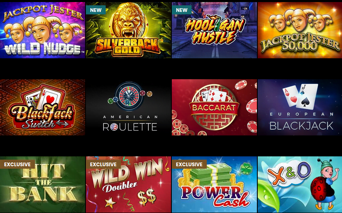Click EXCLUSIVE badge on Hit the Bank

[x=17, y=164]
